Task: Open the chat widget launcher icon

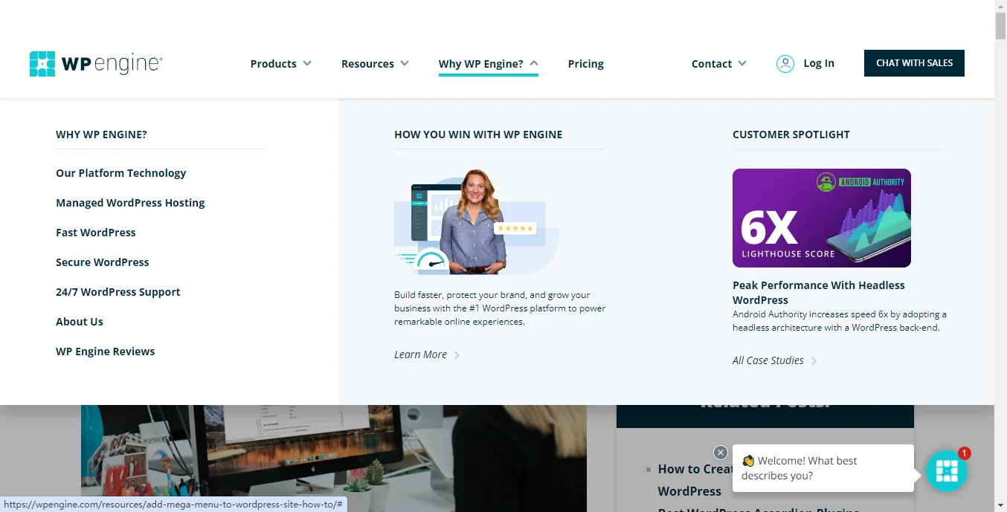Action: point(946,471)
